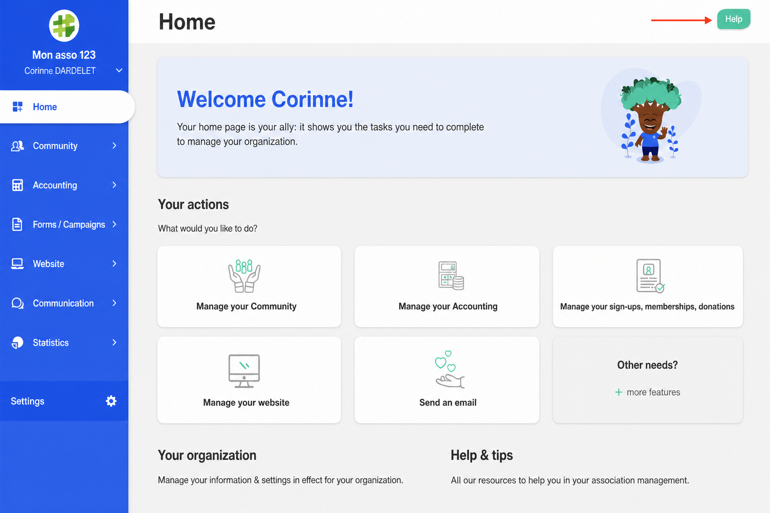
Task: Click the Your organization heading
Action: 207,455
